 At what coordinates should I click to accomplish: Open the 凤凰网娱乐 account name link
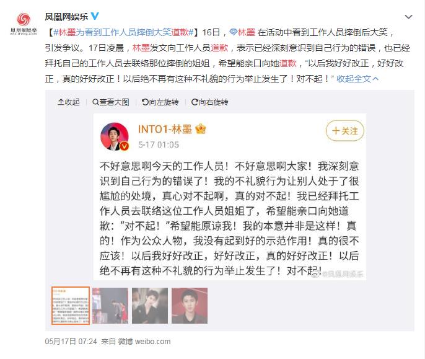[x=66, y=17]
